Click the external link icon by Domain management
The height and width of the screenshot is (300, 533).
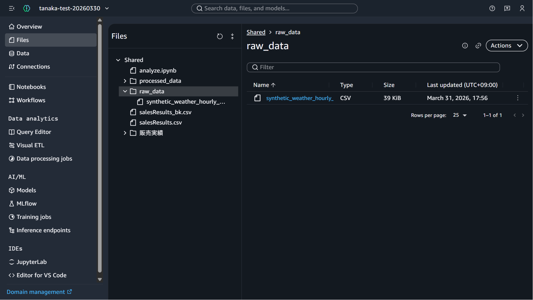(70, 292)
